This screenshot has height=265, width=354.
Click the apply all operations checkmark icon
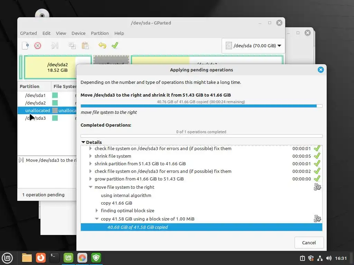(x=115, y=45)
